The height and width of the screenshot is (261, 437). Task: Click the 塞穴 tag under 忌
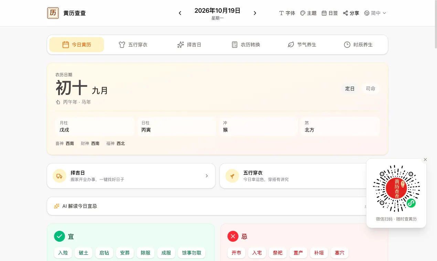pos(340,253)
